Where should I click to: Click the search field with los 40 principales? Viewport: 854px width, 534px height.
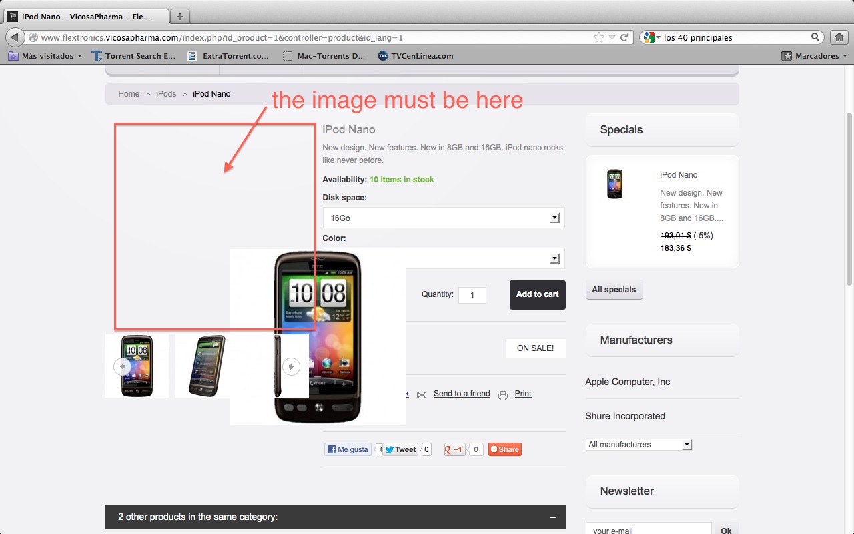tap(735, 38)
